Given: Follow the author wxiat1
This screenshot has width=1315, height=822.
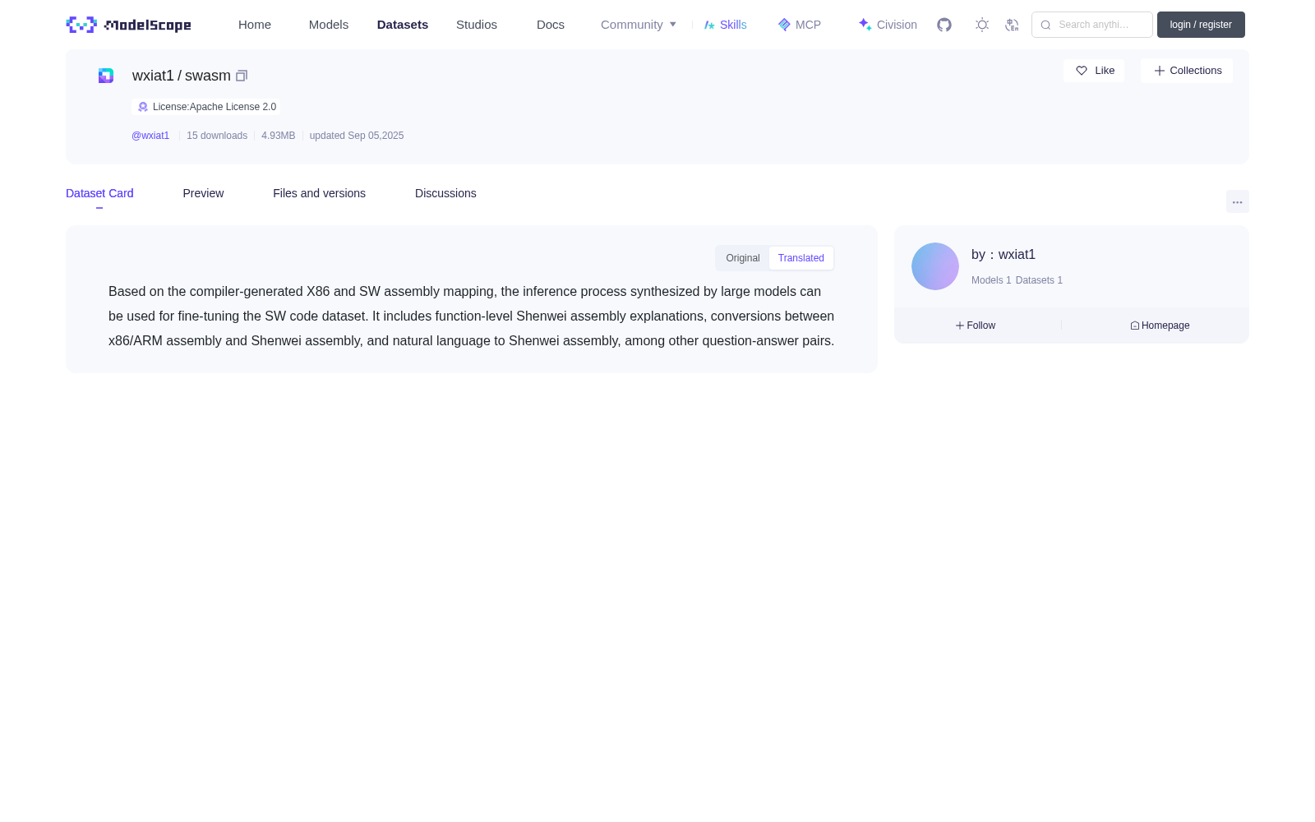Looking at the screenshot, I should click(976, 326).
